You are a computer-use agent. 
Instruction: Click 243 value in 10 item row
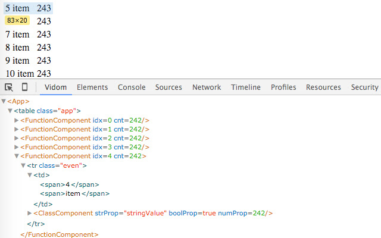click(44, 74)
